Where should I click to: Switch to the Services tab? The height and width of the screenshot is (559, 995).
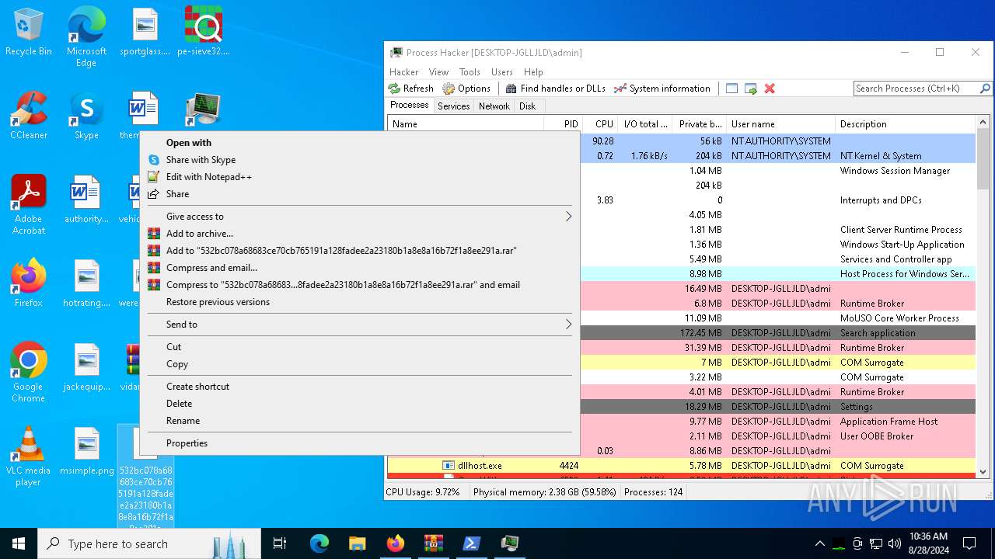453,106
